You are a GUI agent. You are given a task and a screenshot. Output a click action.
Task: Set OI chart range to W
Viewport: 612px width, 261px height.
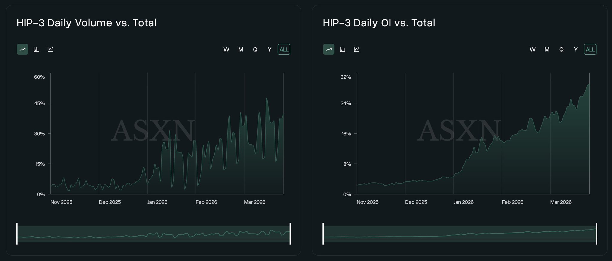(x=532, y=50)
